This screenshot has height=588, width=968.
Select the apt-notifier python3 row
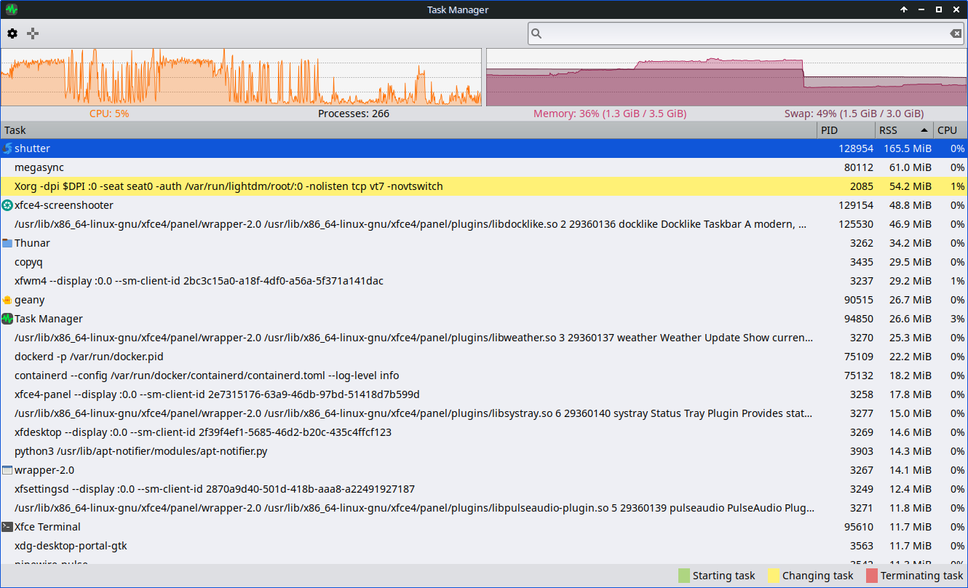(484, 451)
